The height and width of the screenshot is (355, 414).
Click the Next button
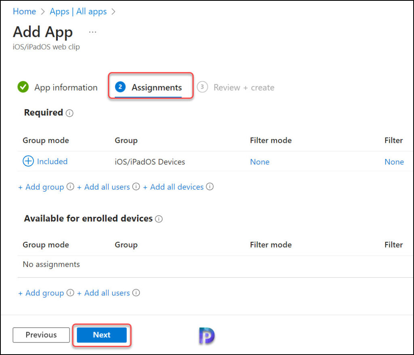pyautogui.click(x=101, y=335)
